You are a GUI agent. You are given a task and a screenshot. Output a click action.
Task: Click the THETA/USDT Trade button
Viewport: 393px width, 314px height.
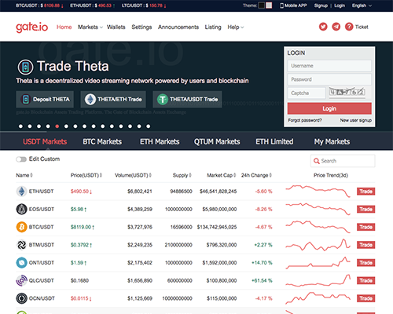pos(187,100)
